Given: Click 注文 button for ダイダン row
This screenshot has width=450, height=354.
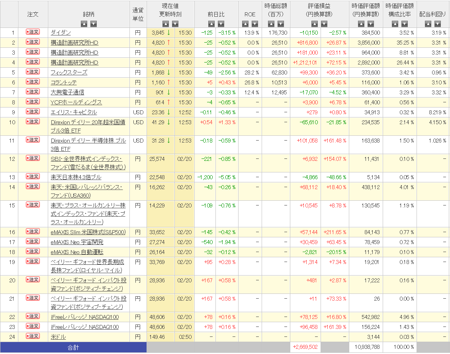Looking at the screenshot, I should 33,32.
